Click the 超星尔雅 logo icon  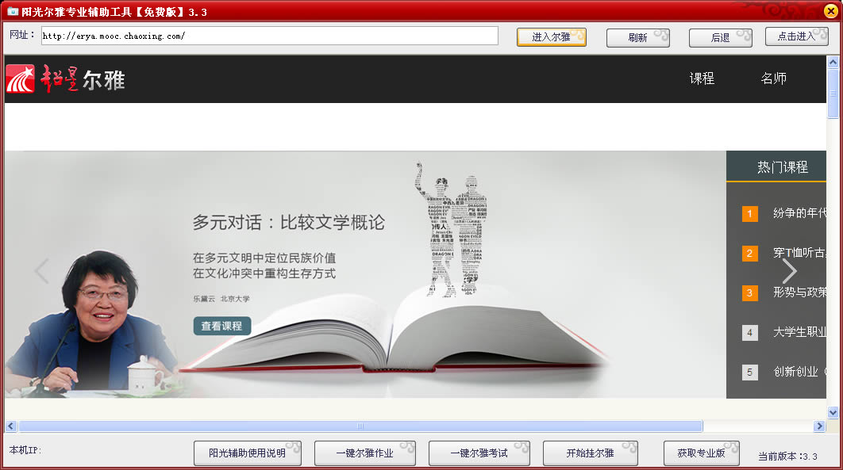(x=20, y=79)
